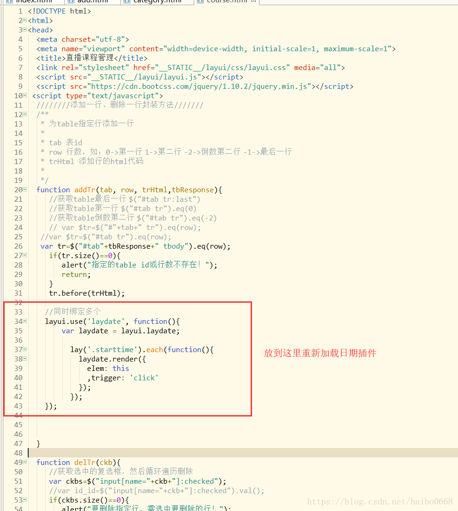Click the 'var ckbs=$("input[name=' line 51
The image size is (458, 511).
pyautogui.click(x=138, y=481)
